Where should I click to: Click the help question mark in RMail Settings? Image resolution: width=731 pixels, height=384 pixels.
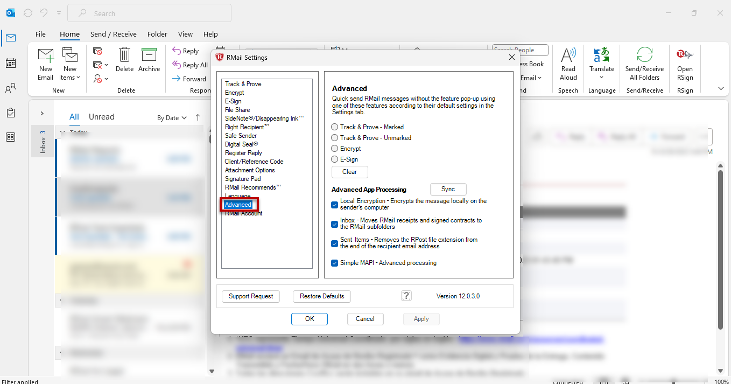[x=406, y=296]
